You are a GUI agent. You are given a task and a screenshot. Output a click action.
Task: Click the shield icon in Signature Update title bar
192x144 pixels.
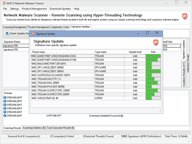tap(33, 34)
